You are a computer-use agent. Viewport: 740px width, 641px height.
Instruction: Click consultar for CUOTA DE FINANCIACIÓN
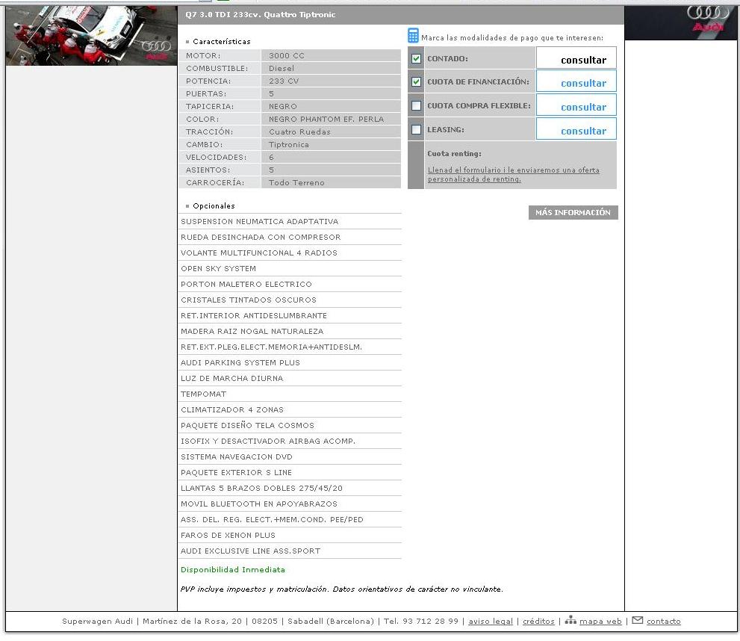(576, 81)
